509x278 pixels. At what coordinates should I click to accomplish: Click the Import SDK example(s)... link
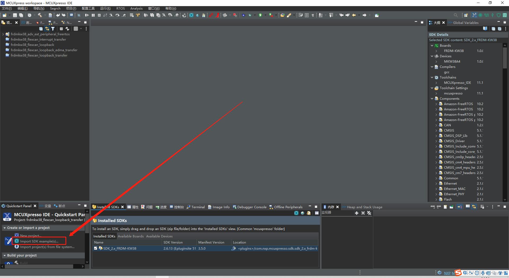(39, 241)
